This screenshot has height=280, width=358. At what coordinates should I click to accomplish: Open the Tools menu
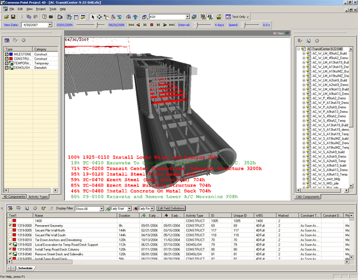pos(53,9)
